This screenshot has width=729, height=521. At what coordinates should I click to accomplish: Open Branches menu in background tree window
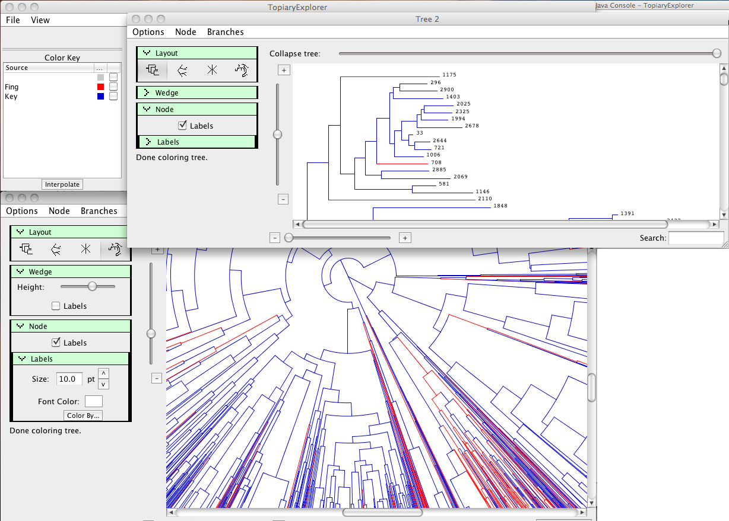coord(99,211)
